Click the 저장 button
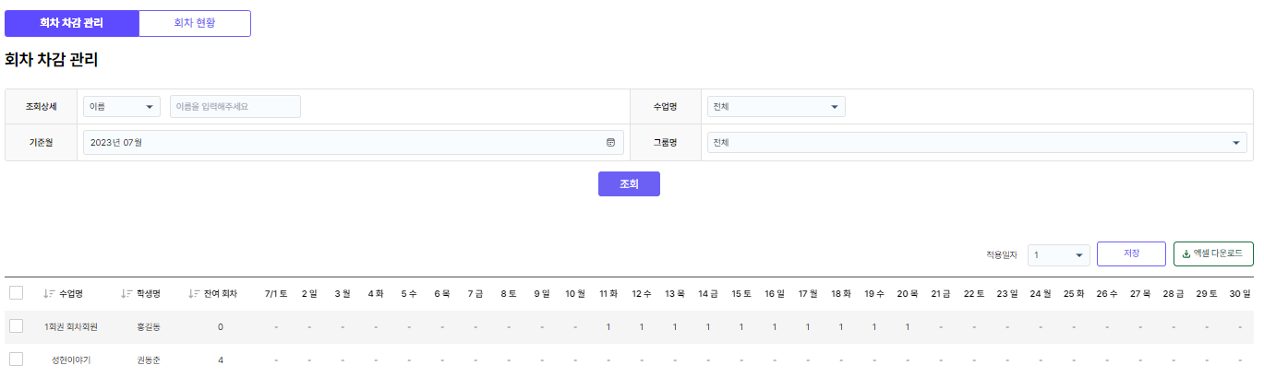The image size is (1264, 389). pyautogui.click(x=1131, y=253)
